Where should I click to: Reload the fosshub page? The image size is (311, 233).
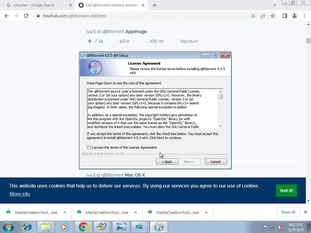click(x=26, y=16)
